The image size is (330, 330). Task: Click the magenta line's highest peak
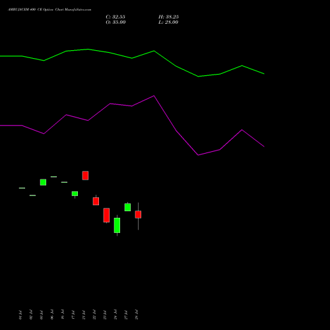[x=154, y=96]
